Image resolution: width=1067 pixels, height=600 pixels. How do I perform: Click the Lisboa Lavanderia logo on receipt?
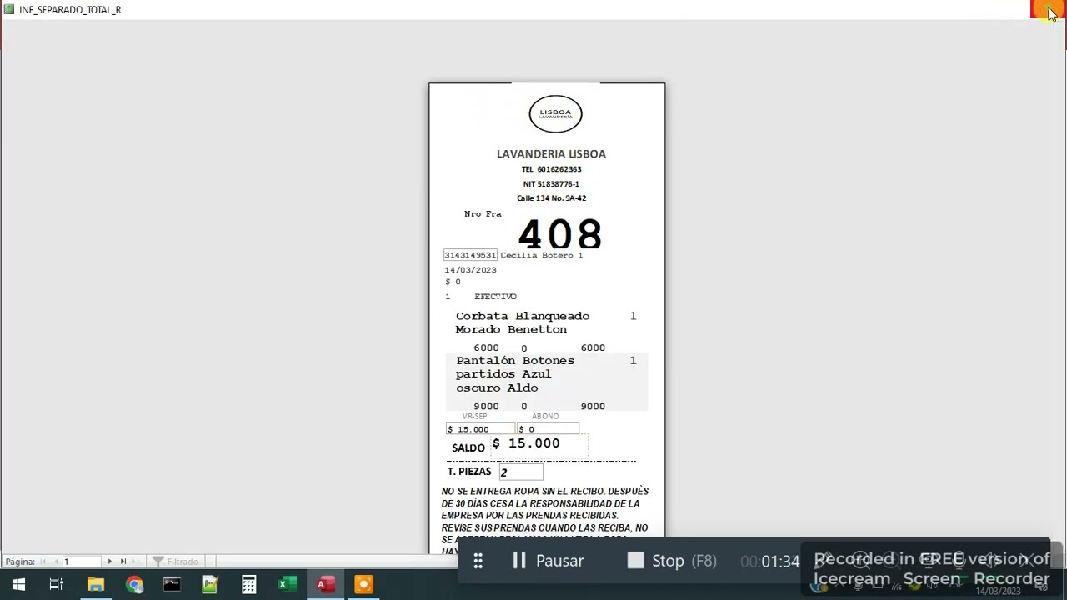[555, 114]
